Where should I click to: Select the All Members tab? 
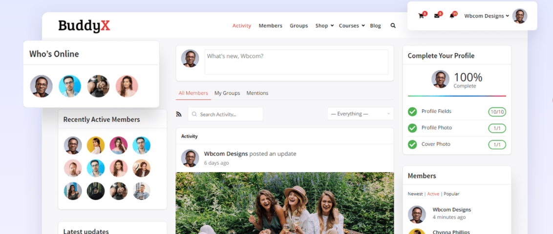pyautogui.click(x=193, y=93)
